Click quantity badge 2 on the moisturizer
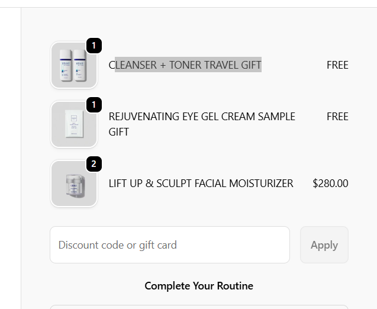The image size is (377, 309). pos(94,164)
